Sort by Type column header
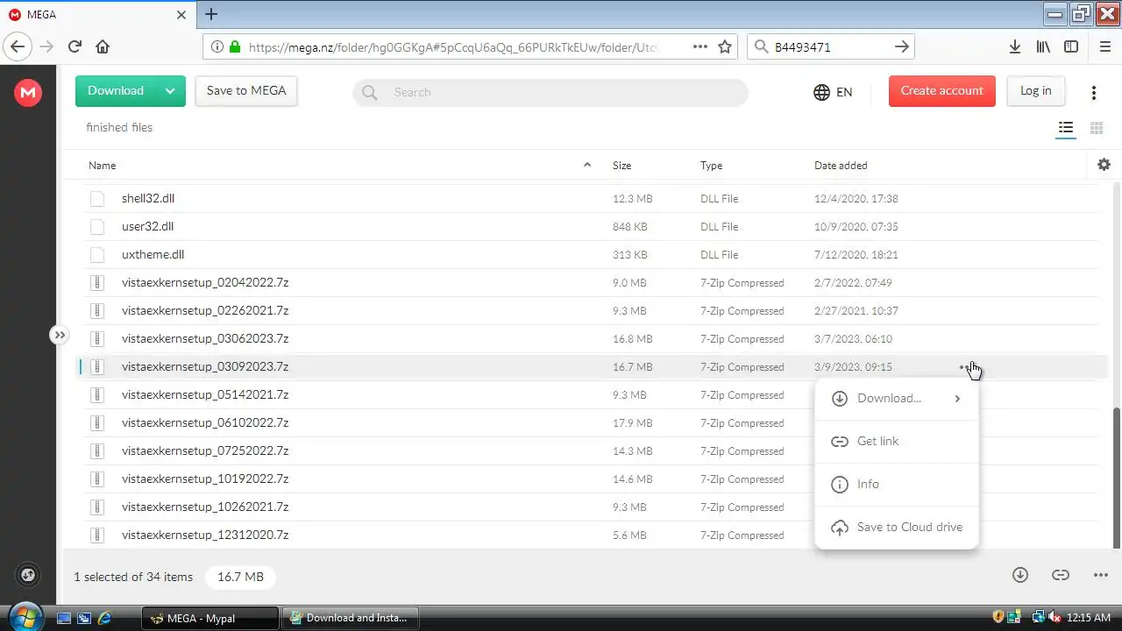 point(711,166)
